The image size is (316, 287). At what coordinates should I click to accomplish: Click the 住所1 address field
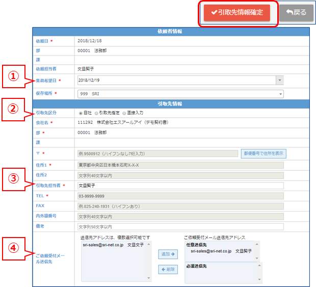click(x=180, y=165)
